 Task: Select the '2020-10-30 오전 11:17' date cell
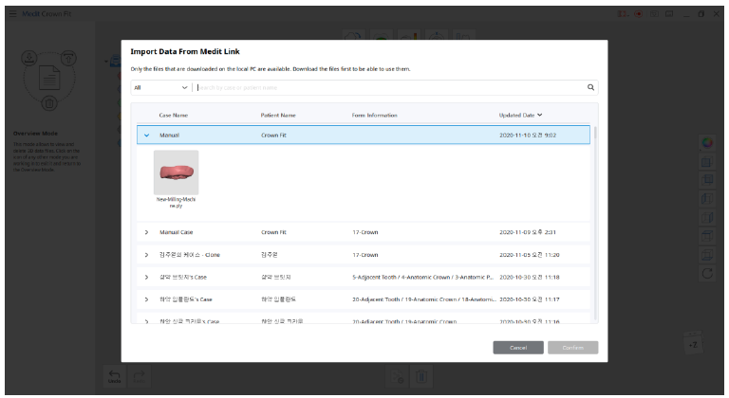click(529, 299)
